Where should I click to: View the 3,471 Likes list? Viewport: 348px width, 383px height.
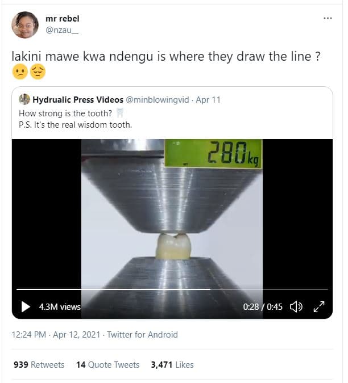tap(172, 365)
